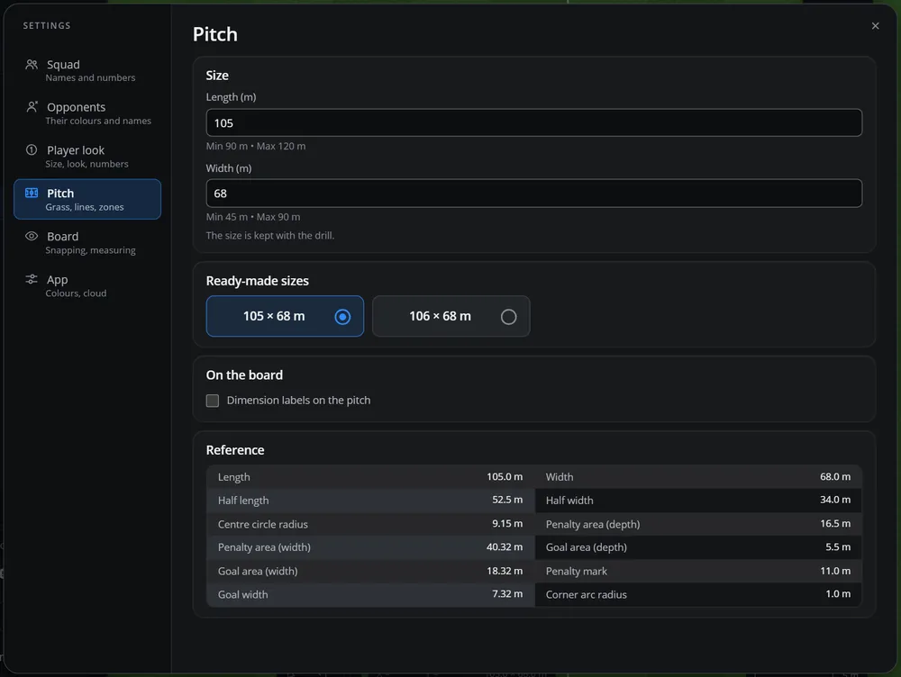The width and height of the screenshot is (901, 677).
Task: Choose the 105 × 68 m preset card
Action: (x=285, y=316)
